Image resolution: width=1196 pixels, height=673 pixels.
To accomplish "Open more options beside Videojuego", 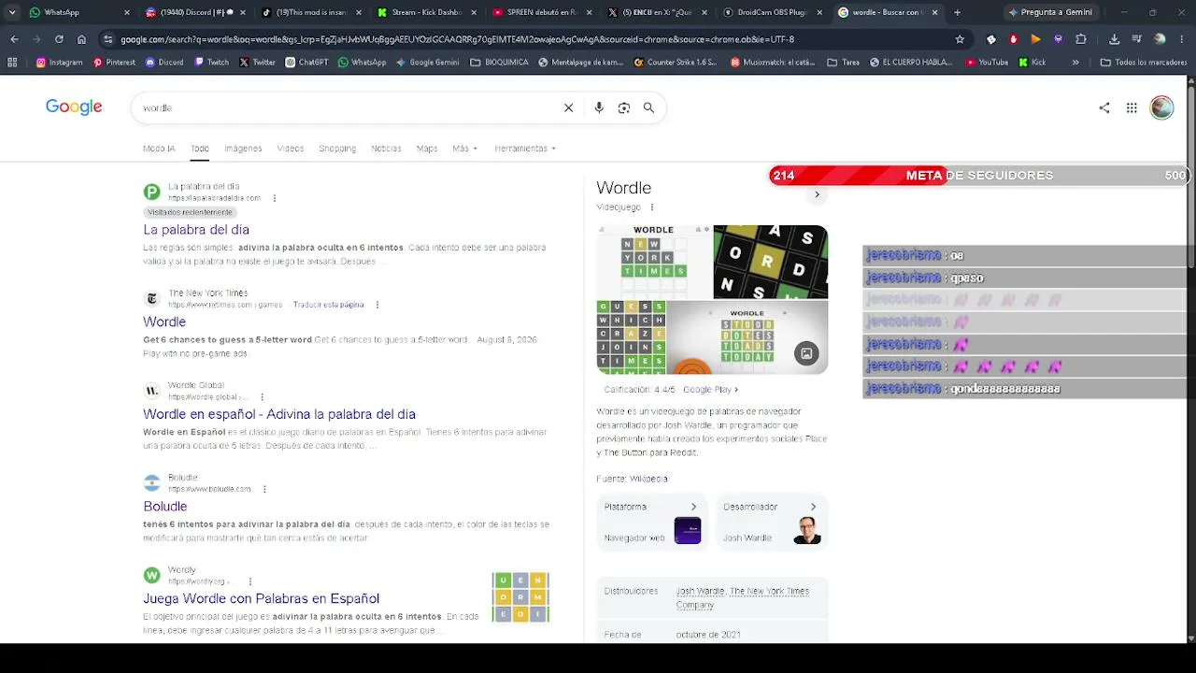I will [652, 208].
